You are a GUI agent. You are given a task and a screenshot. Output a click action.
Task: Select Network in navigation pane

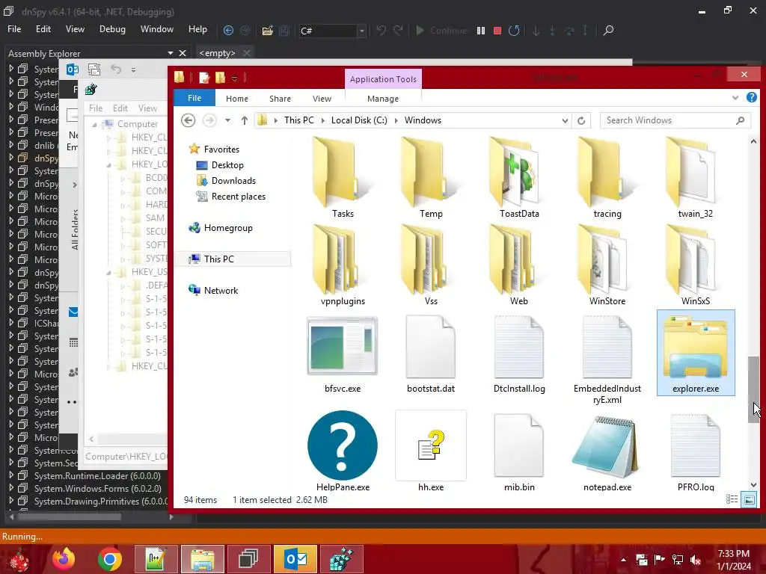tap(221, 291)
